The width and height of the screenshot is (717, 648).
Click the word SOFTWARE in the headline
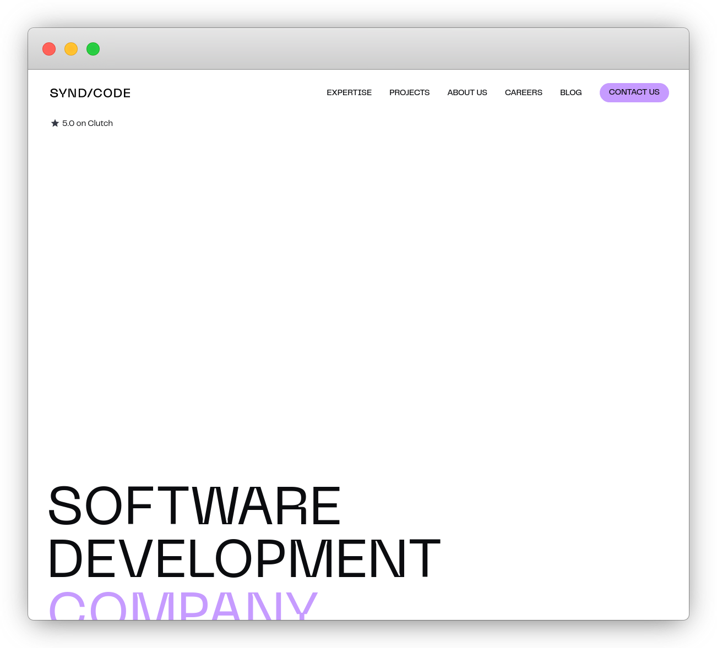tap(194, 506)
